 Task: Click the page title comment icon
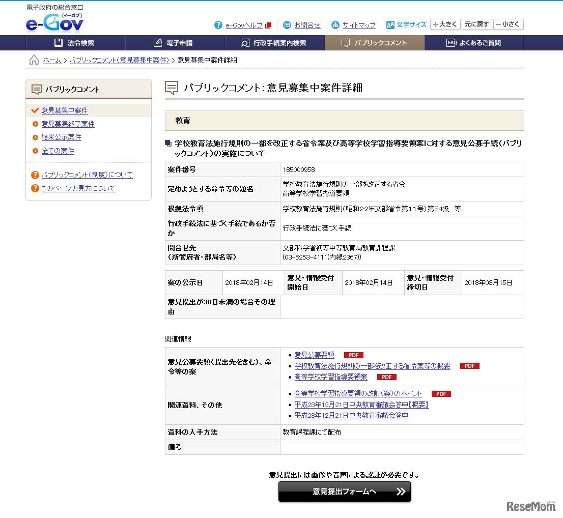point(171,88)
